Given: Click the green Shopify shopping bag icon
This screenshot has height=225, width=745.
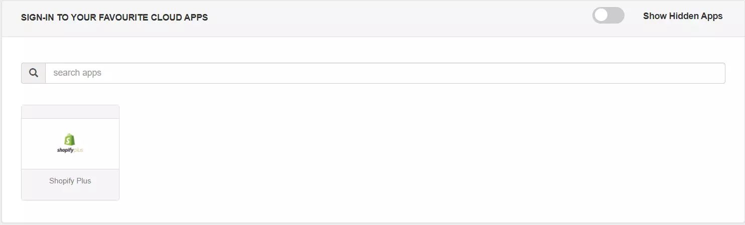Looking at the screenshot, I should (70, 140).
